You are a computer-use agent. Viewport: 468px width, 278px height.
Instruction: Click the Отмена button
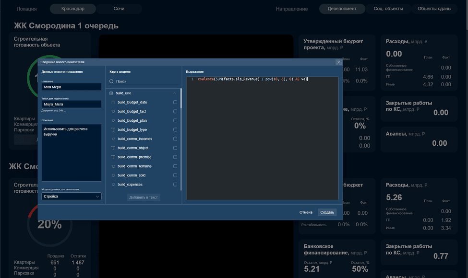[x=306, y=212]
